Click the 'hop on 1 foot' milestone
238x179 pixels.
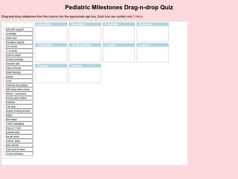click(19, 128)
